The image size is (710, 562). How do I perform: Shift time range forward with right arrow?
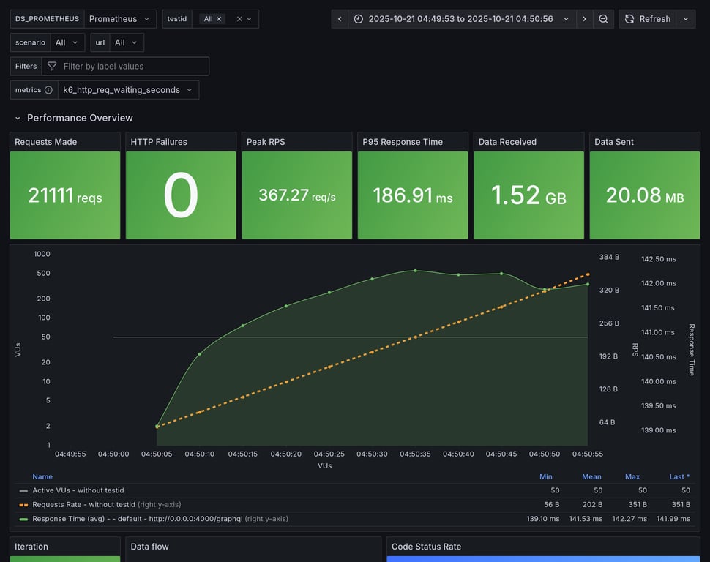coord(584,19)
